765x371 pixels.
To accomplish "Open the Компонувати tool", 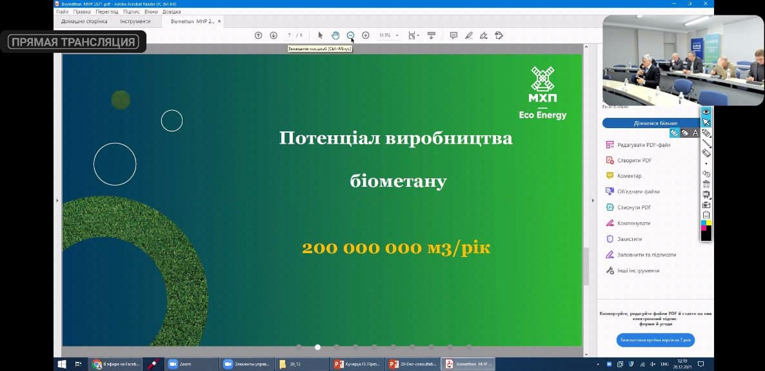I will 628,223.
